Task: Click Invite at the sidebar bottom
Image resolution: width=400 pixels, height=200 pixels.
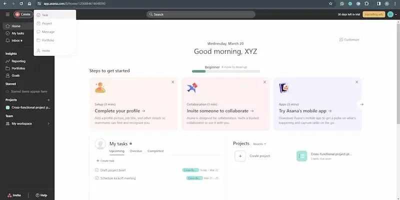Action: click(x=14, y=195)
